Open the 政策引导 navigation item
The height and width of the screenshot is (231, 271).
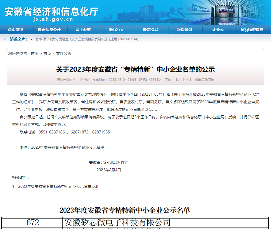point(150,30)
